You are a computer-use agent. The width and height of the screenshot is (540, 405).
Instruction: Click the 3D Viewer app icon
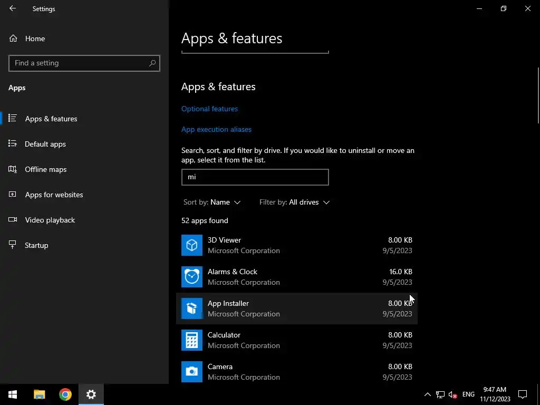[192, 245]
